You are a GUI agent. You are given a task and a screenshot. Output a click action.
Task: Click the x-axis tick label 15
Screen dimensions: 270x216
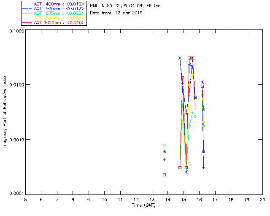[184, 200]
